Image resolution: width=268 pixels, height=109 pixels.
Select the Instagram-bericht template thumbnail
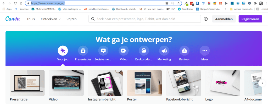click(x=105, y=83)
